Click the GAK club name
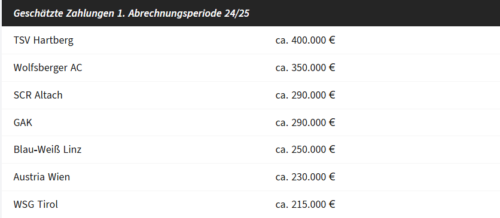The image size is (500, 218). pyautogui.click(x=23, y=122)
